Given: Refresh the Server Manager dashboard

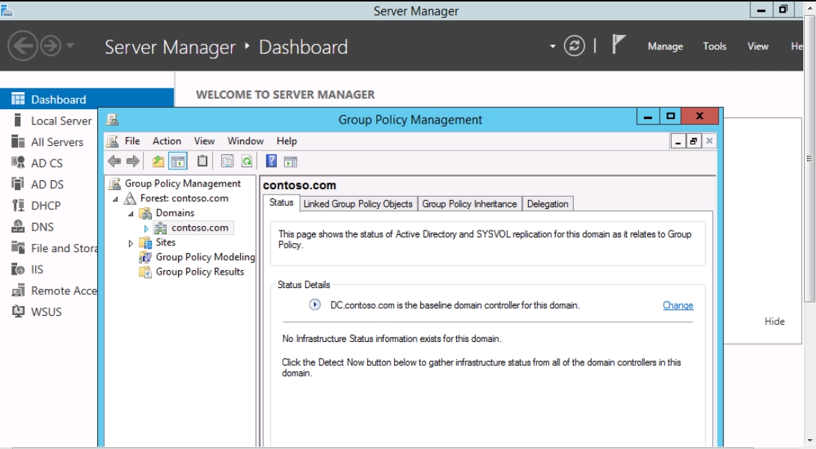Looking at the screenshot, I should point(574,46).
